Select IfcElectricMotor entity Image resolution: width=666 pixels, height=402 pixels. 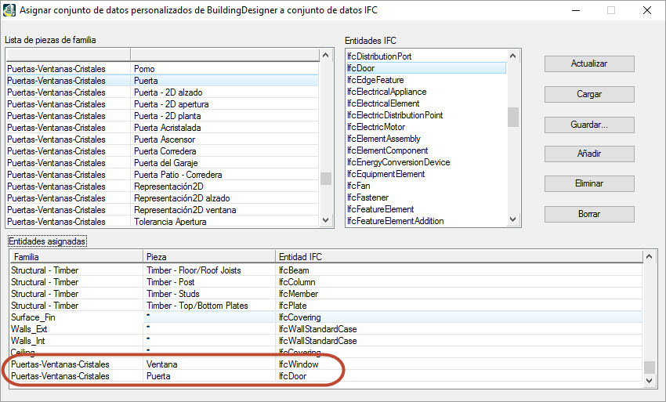pyautogui.click(x=426, y=127)
